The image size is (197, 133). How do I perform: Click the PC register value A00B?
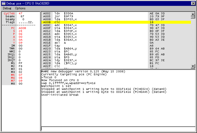click(x=22, y=28)
